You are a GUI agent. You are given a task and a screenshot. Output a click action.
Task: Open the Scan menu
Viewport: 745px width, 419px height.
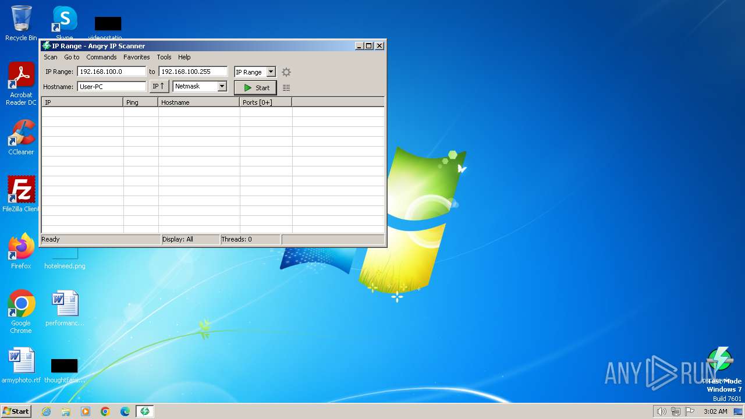coord(51,57)
